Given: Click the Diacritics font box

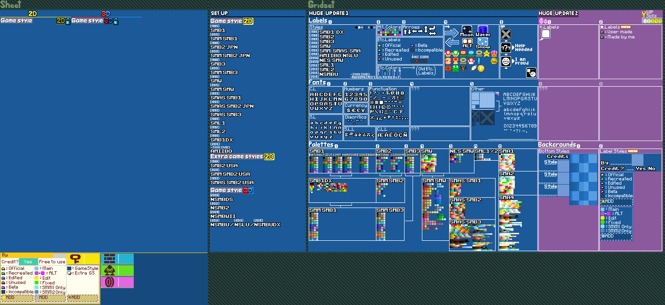Looking at the screenshot, I should pyautogui.click(x=356, y=120).
